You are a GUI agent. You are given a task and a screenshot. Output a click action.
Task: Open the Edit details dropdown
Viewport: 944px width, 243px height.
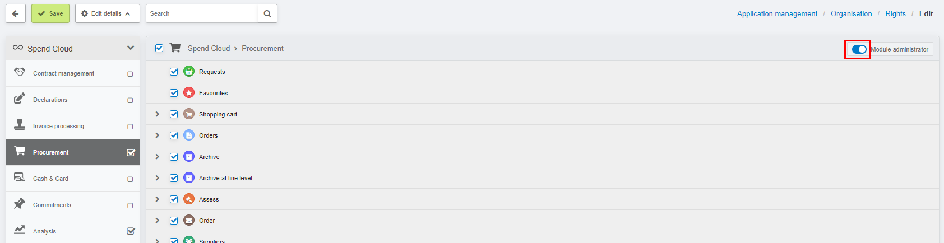pos(108,13)
